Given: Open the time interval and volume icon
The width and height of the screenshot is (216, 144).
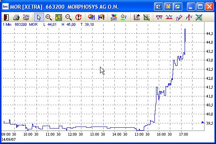Looking at the screenshot, I should [124, 17].
